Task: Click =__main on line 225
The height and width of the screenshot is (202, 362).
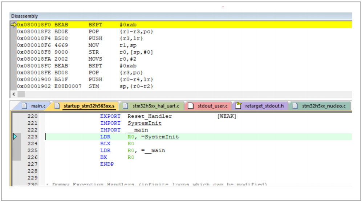Action: coord(153,150)
